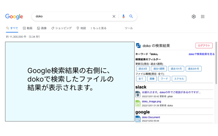Click the doko logo icon in the panel
The width and height of the screenshot is (218, 136).
pos(138,46)
